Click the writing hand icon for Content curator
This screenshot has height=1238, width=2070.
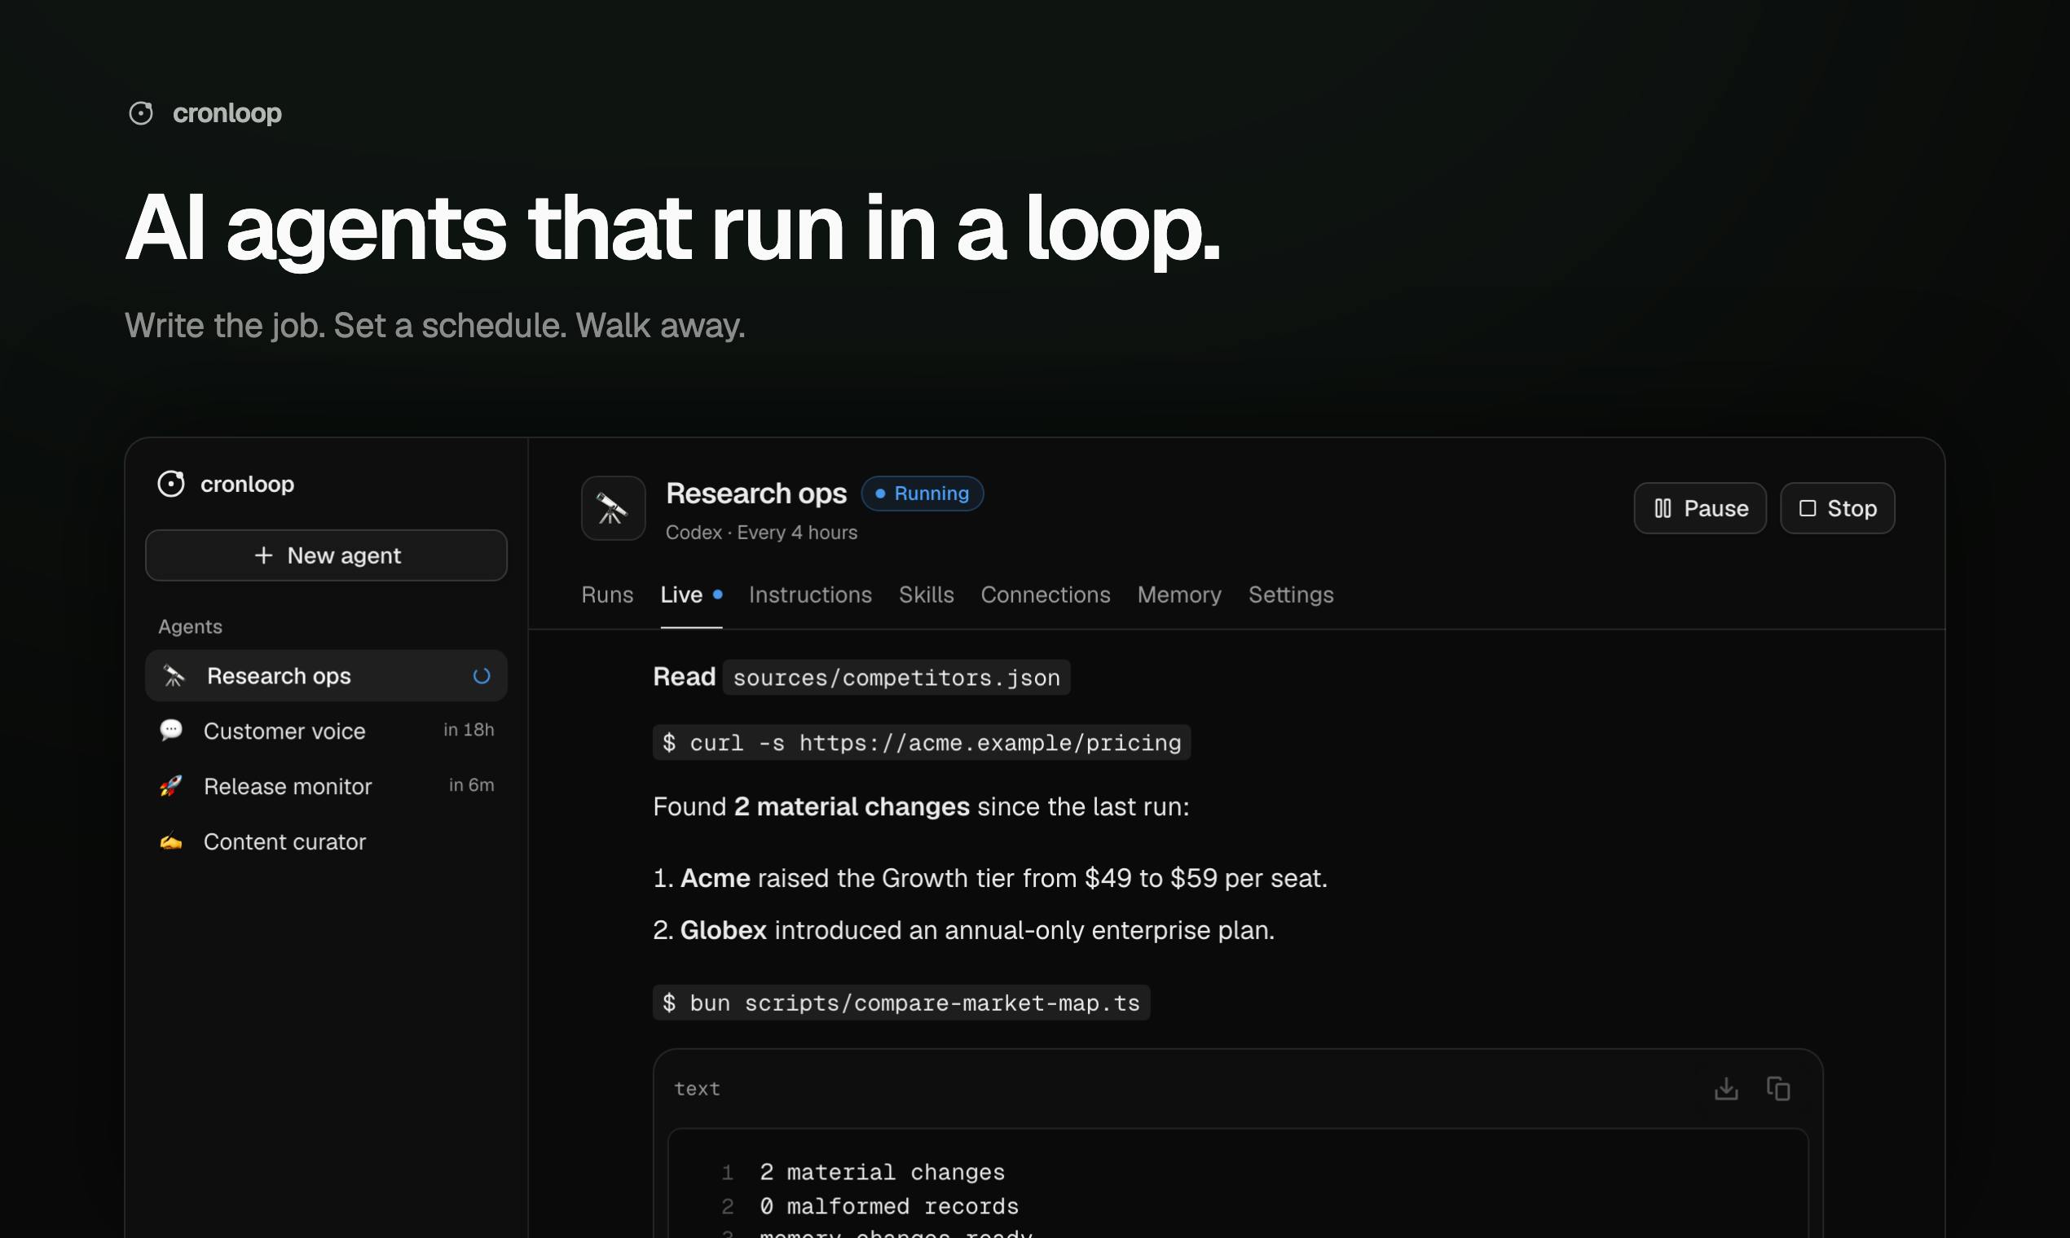(x=171, y=841)
